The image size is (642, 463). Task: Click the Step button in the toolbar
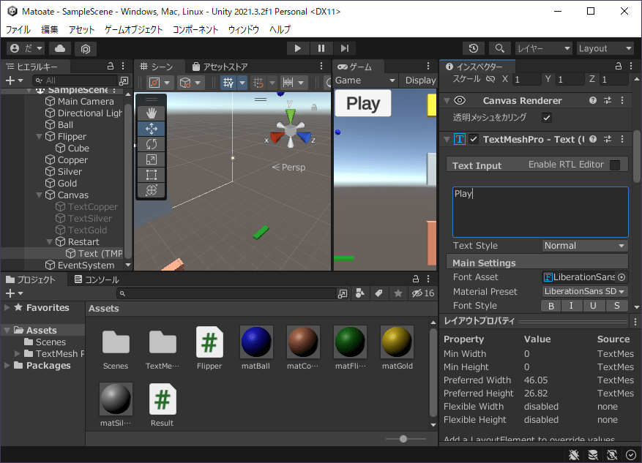point(344,48)
